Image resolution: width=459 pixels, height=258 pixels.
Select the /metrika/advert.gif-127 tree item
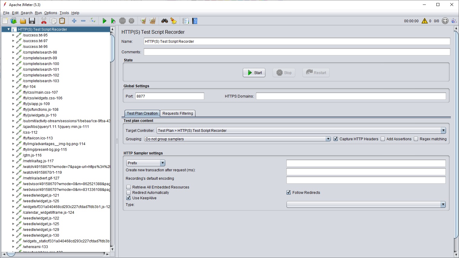[41, 178]
